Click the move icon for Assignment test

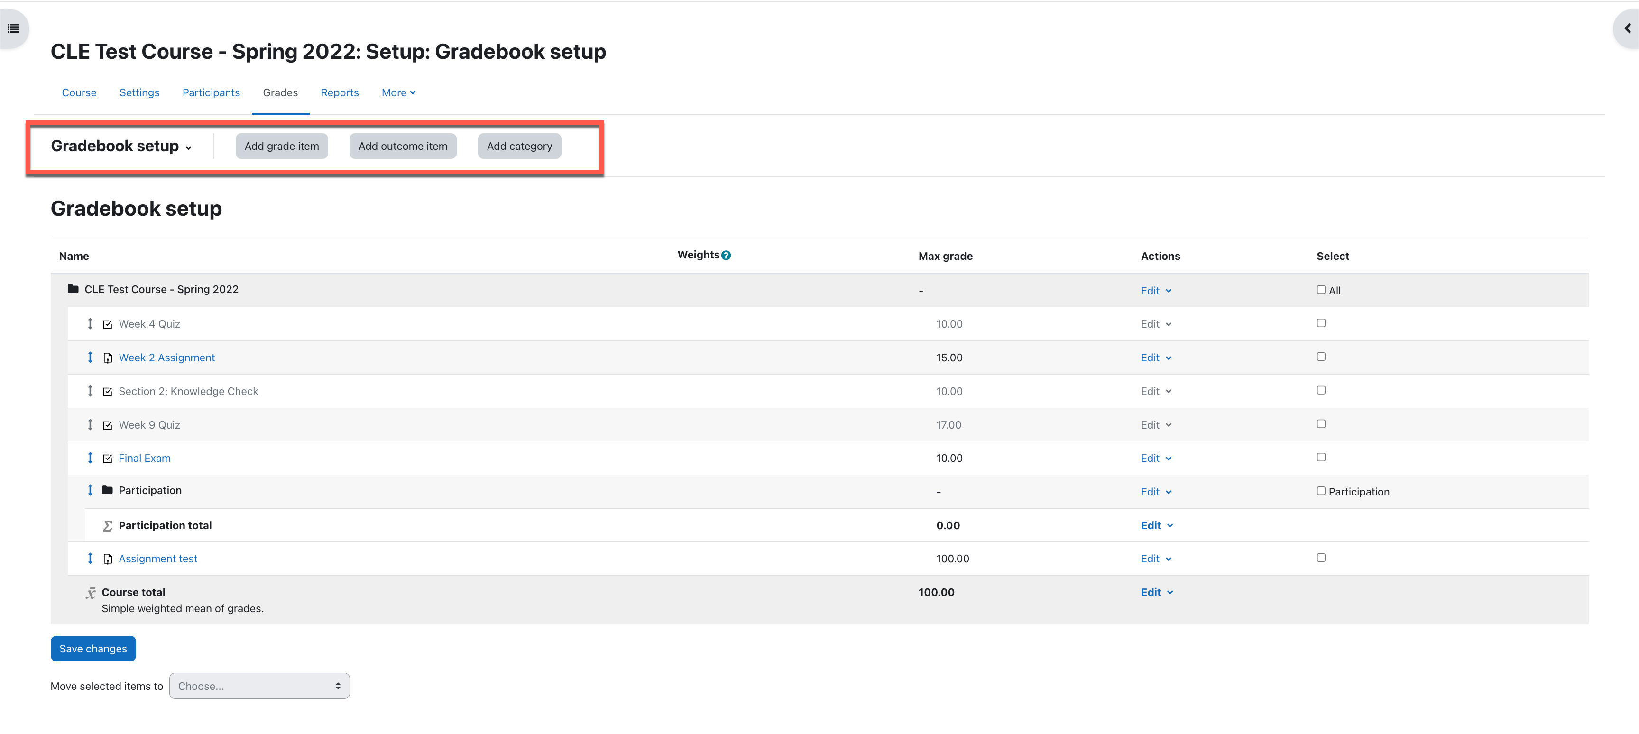click(x=91, y=559)
